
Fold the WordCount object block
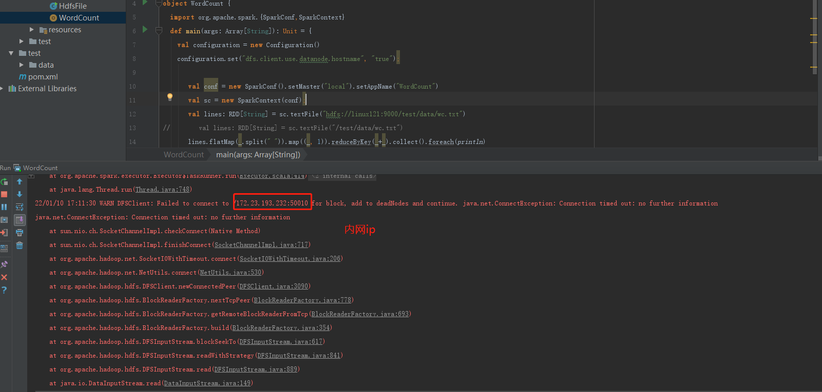159,4
